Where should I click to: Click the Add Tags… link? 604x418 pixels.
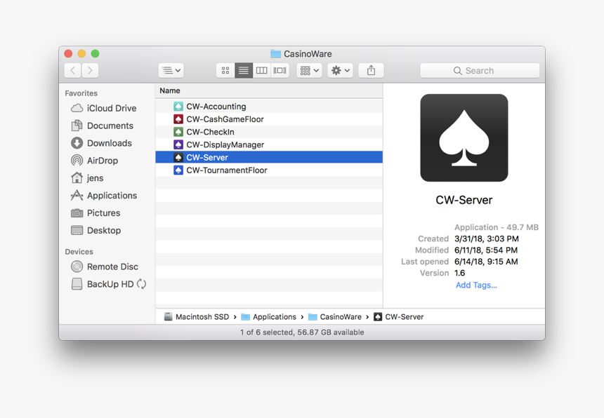pyautogui.click(x=476, y=285)
